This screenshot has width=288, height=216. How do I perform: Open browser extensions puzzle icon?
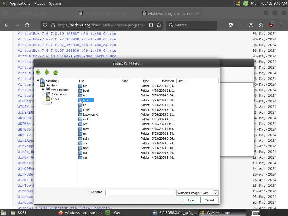(x=261, y=25)
